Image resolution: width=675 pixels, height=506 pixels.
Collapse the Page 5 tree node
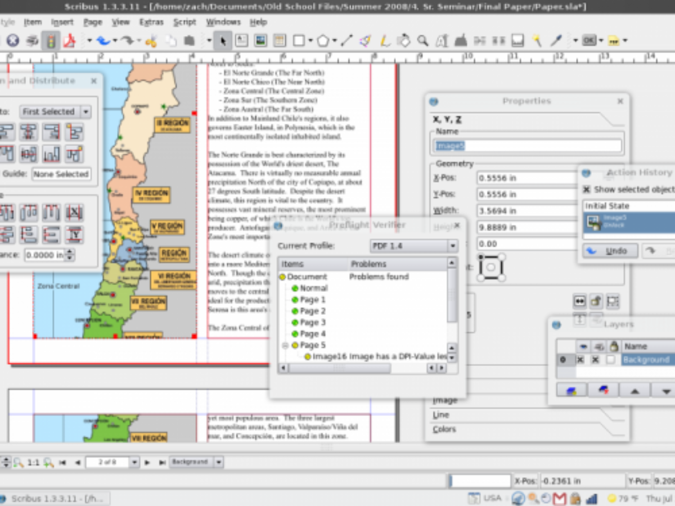(x=285, y=345)
